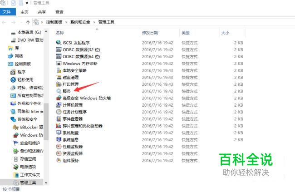Select Windows 防火墙 in the sidebar
Viewport: 295px width, 192px height.
click(x=31, y=135)
